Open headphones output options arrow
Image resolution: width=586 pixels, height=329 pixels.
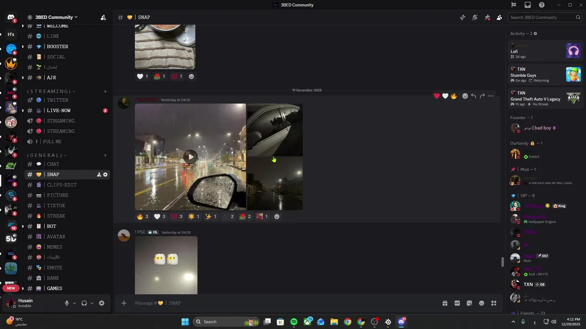(92, 303)
